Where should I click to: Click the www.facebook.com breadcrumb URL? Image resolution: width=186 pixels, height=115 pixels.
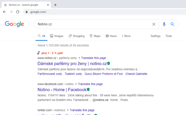pyautogui.click(x=50, y=84)
